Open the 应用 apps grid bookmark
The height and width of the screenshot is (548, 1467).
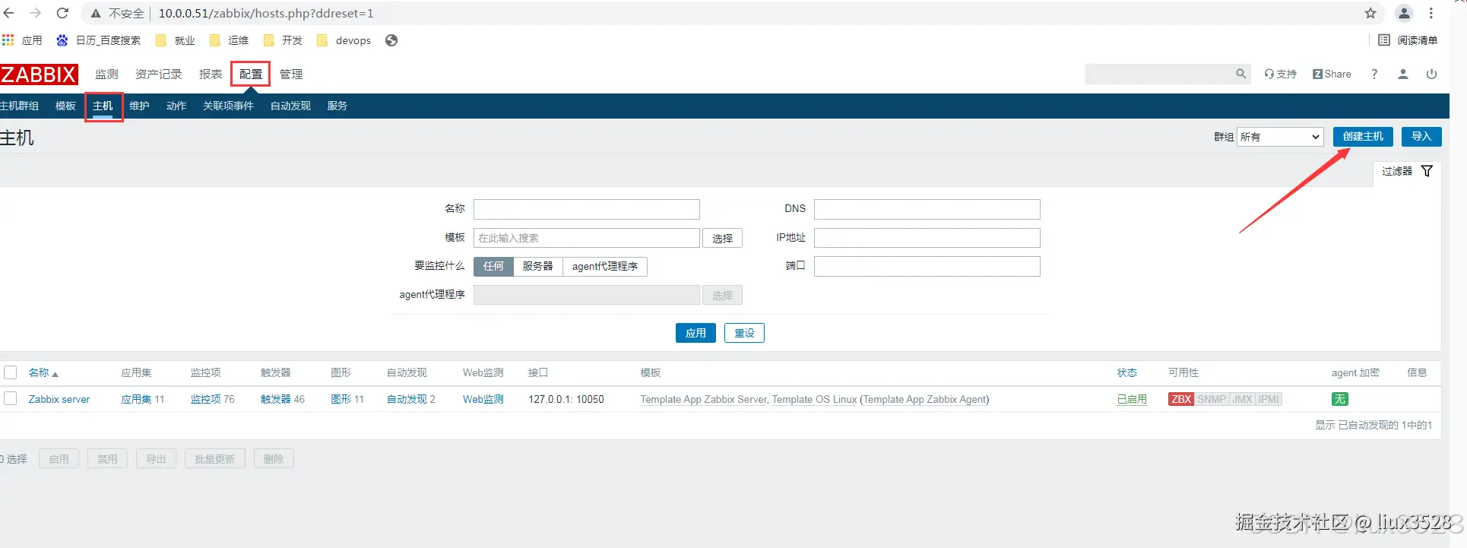click(22, 40)
